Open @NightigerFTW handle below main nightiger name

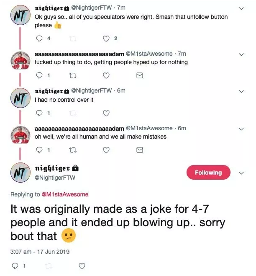pos(55,178)
